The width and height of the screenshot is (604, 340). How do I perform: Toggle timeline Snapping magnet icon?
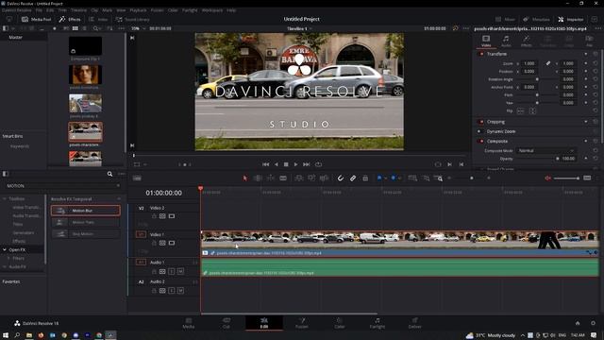click(x=341, y=178)
